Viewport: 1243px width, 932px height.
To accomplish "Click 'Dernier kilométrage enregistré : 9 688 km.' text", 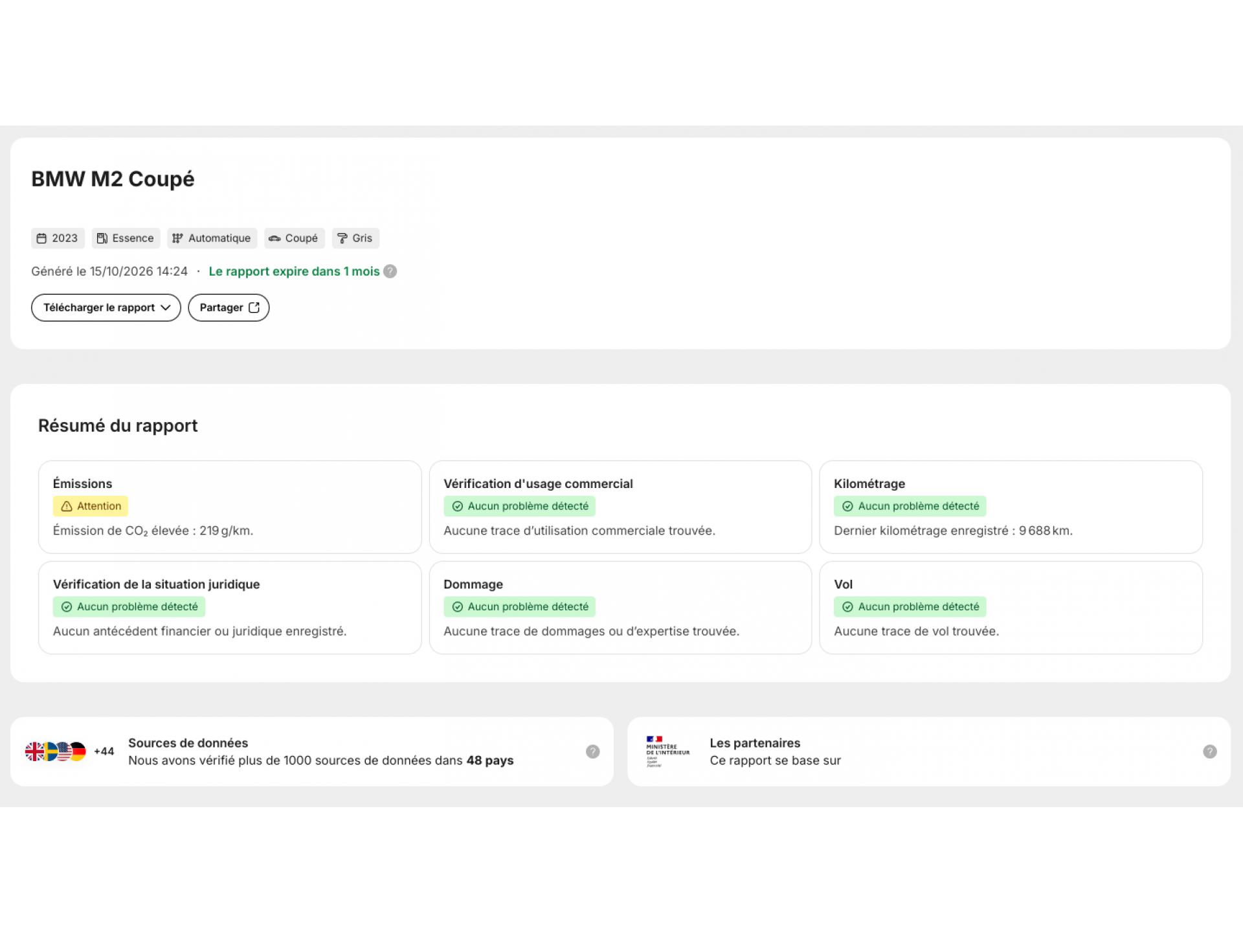I will click(x=953, y=531).
